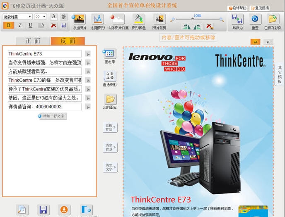Screen dimensions: 285x217
Task: Click the blue shape-plus icon at bottom
Action: pos(86,210)
